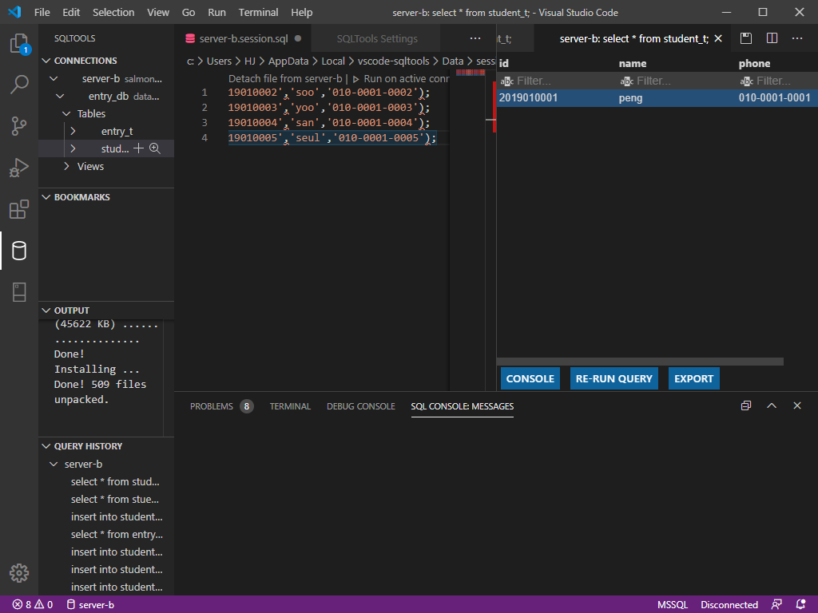Click the VS Code logo icon
Viewport: 818px width, 613px height.
[14, 12]
